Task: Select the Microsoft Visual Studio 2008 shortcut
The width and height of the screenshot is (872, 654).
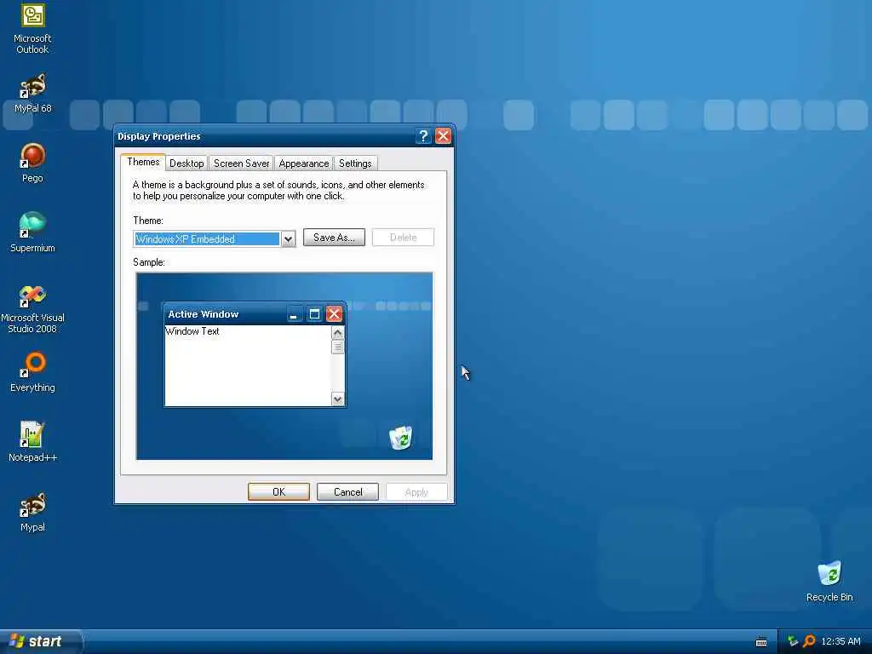Action: coord(33,309)
